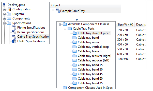This screenshot has width=153, height=91.
Task: Click the open folder icon for straight piece
Action: click(74, 33)
